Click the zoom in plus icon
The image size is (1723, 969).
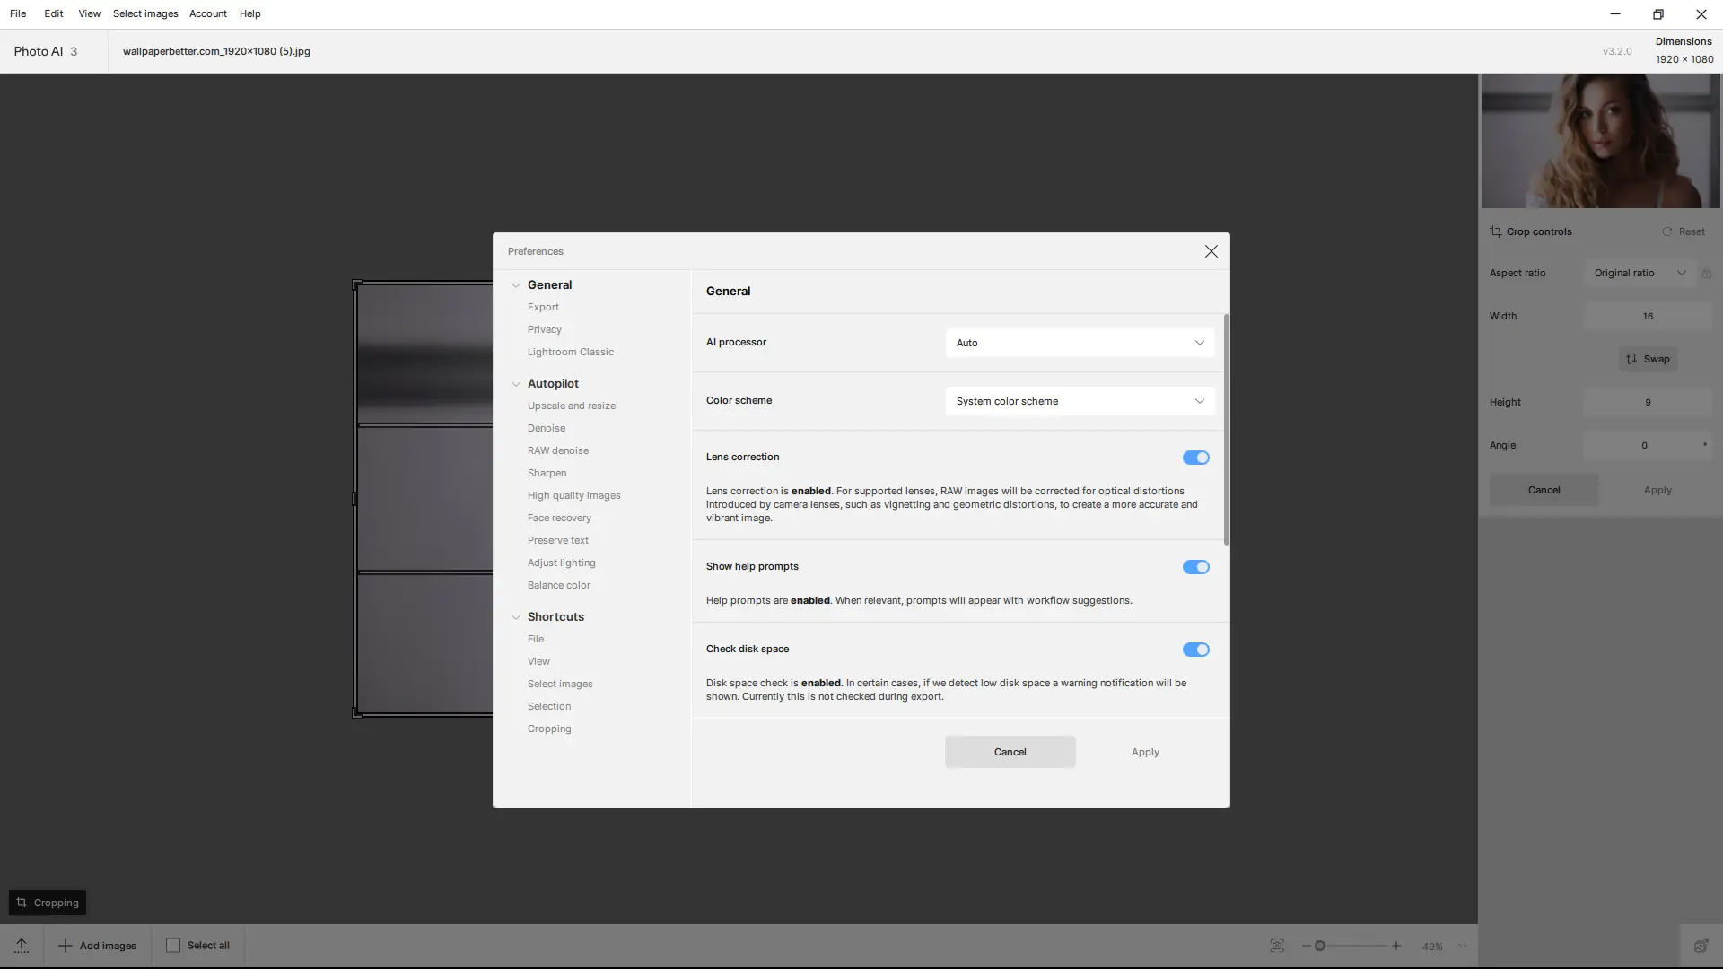[1396, 946]
